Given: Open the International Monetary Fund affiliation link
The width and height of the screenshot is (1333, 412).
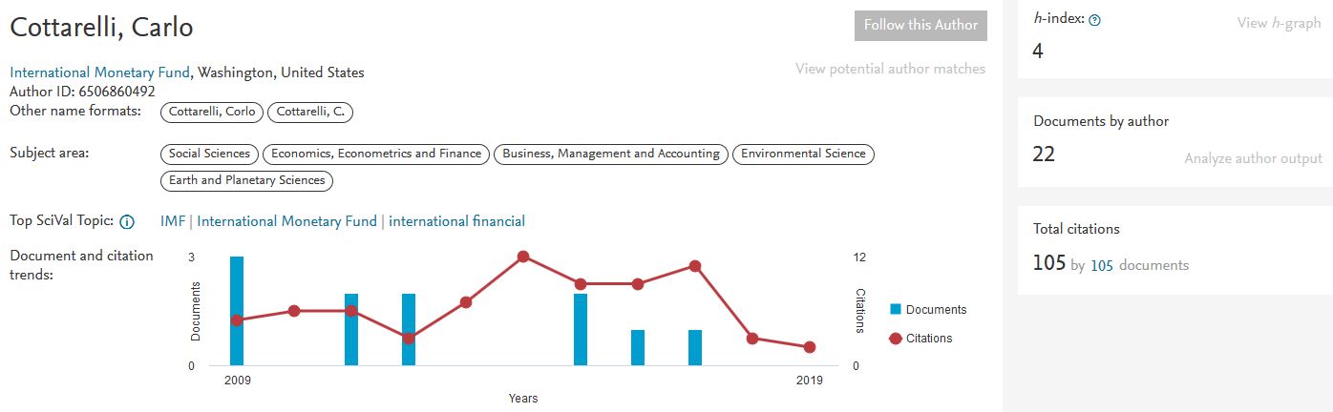Looking at the screenshot, I should pos(100,72).
